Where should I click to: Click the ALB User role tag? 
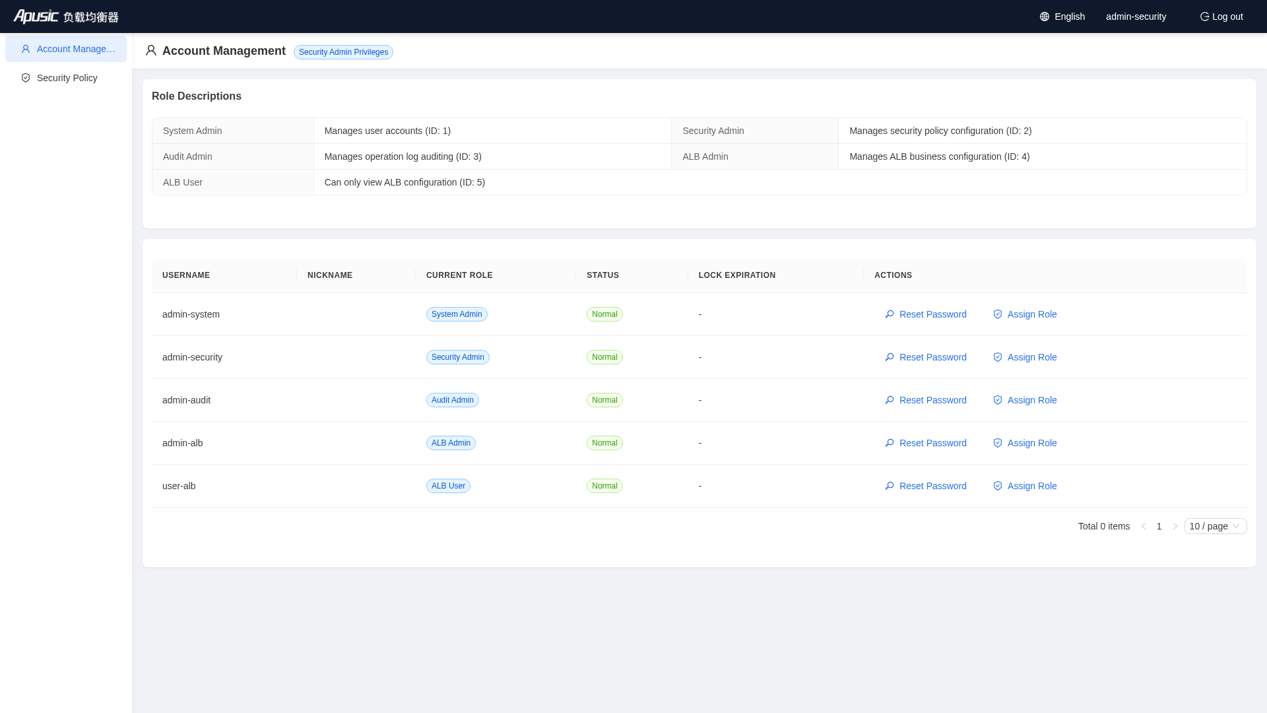click(x=448, y=486)
